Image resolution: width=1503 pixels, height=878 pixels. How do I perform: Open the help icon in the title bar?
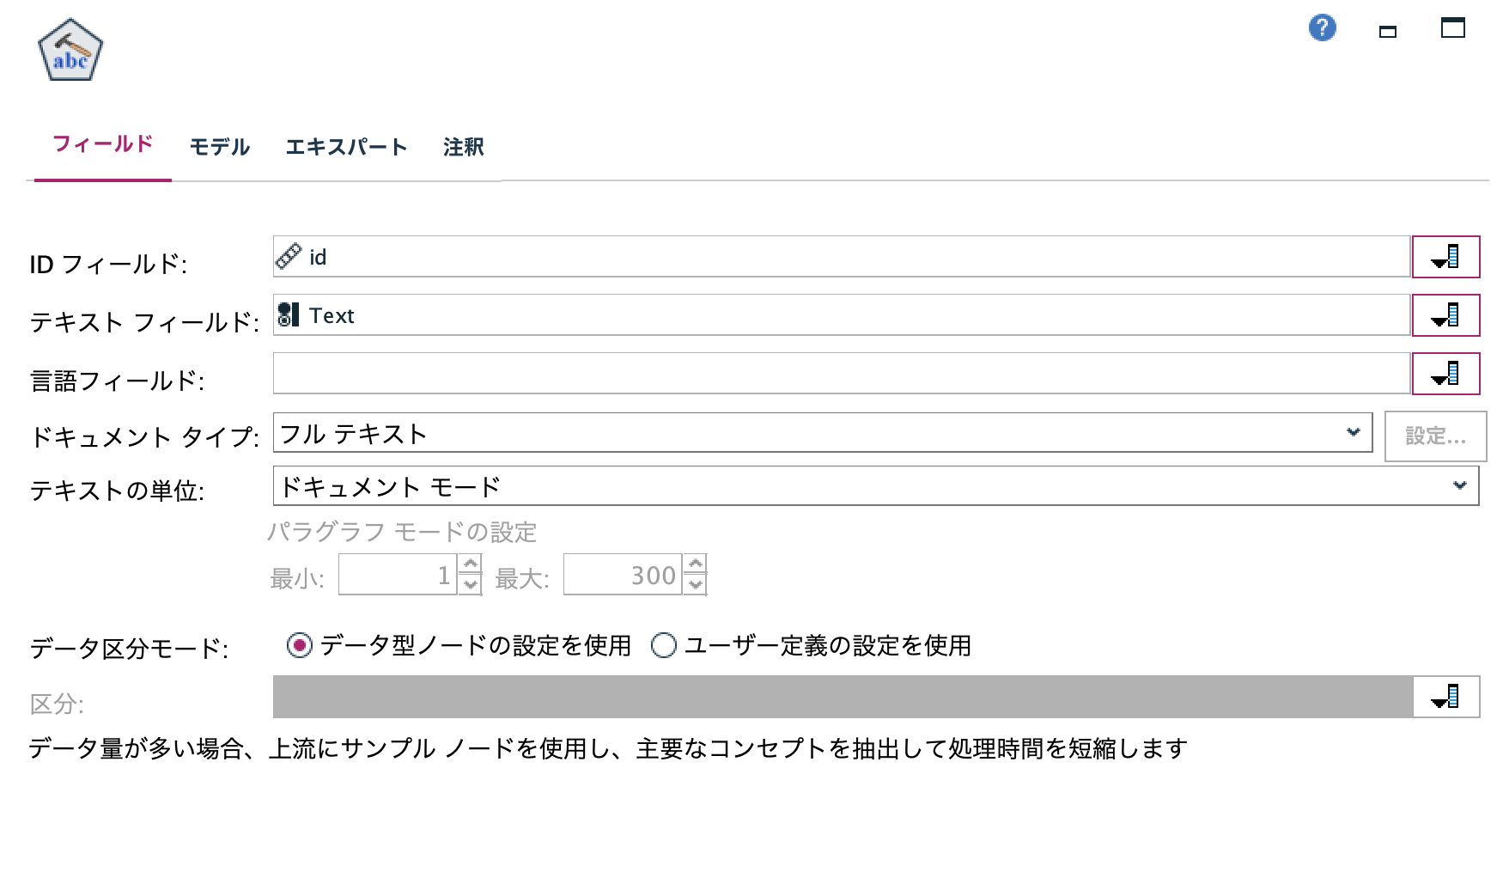click(1322, 28)
